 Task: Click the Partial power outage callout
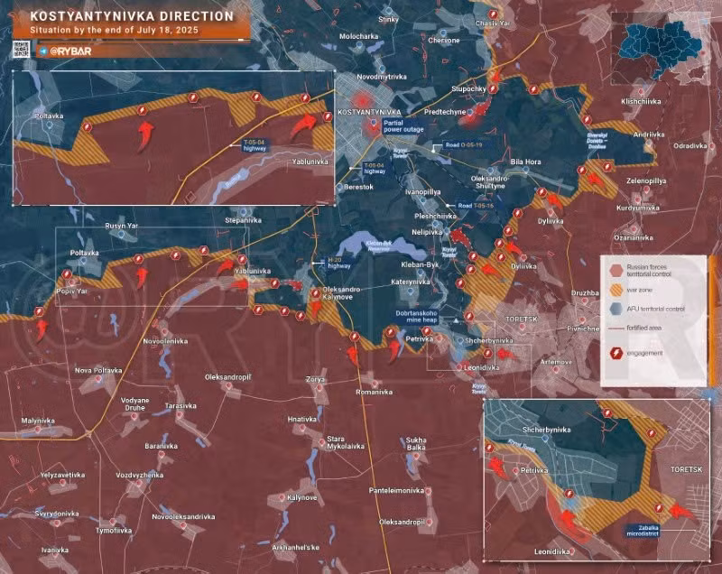tap(403, 126)
